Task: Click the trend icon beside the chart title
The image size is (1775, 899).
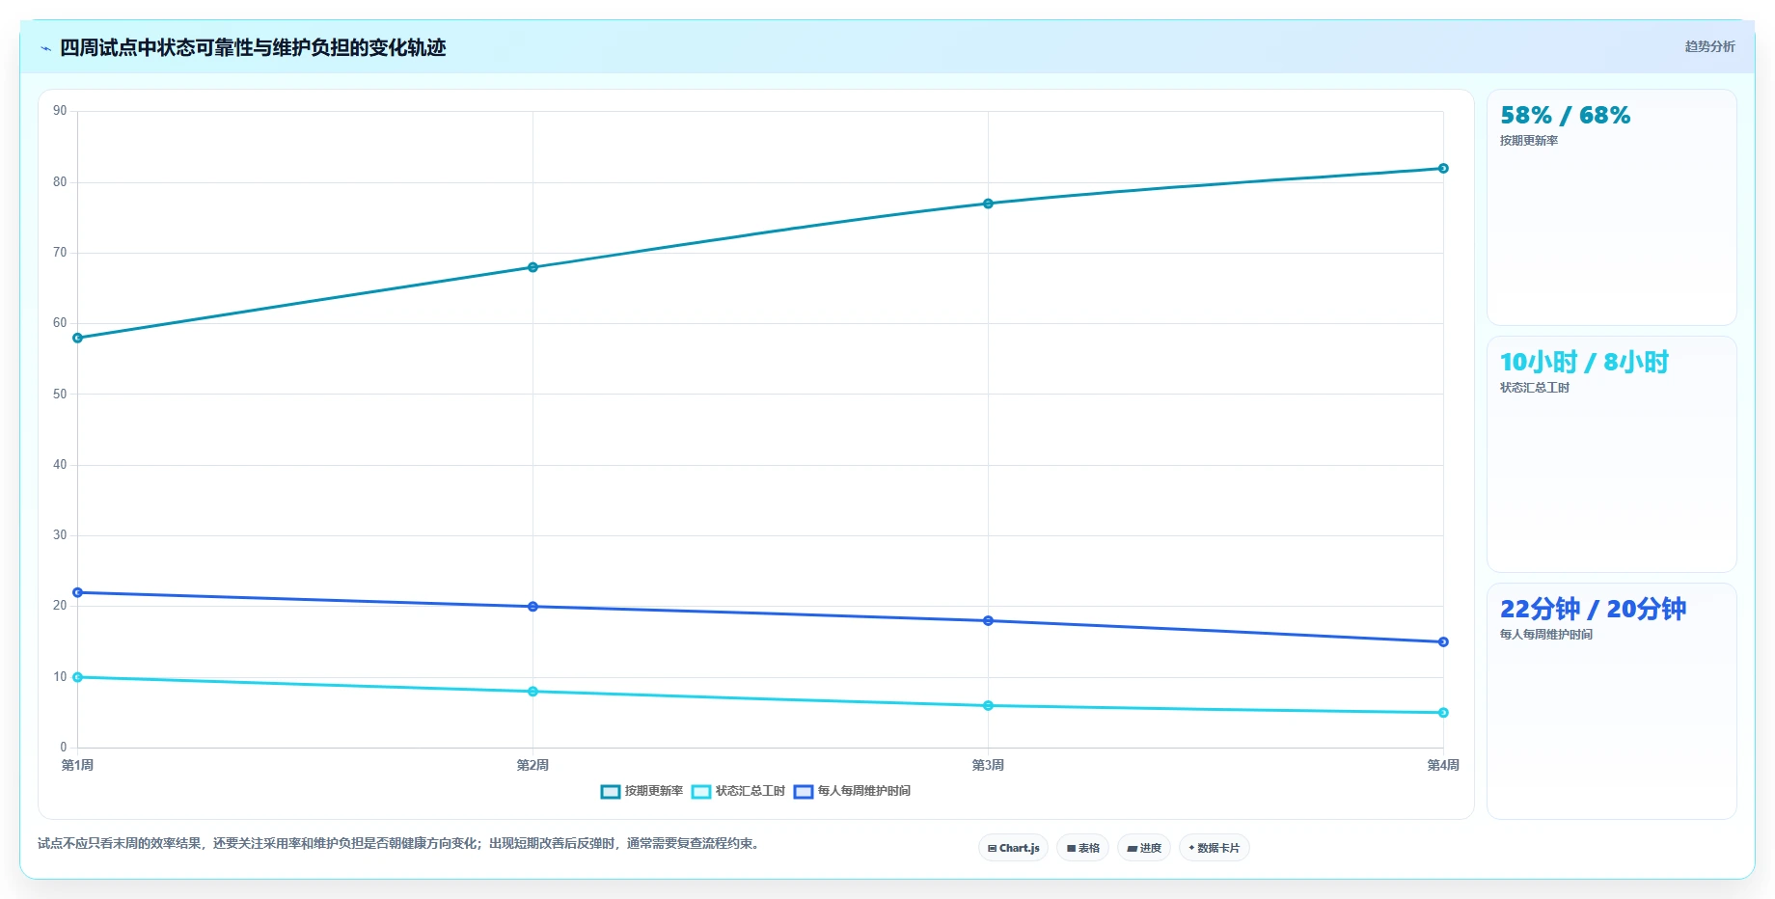Action: (45, 48)
